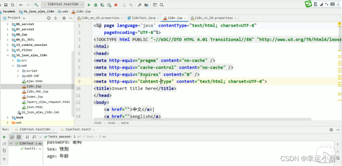Open settings via the wrench icon
This screenshot has width=342, height=166.
140,5
